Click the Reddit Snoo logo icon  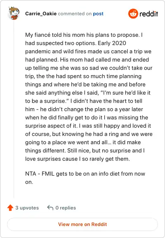(x=133, y=14)
